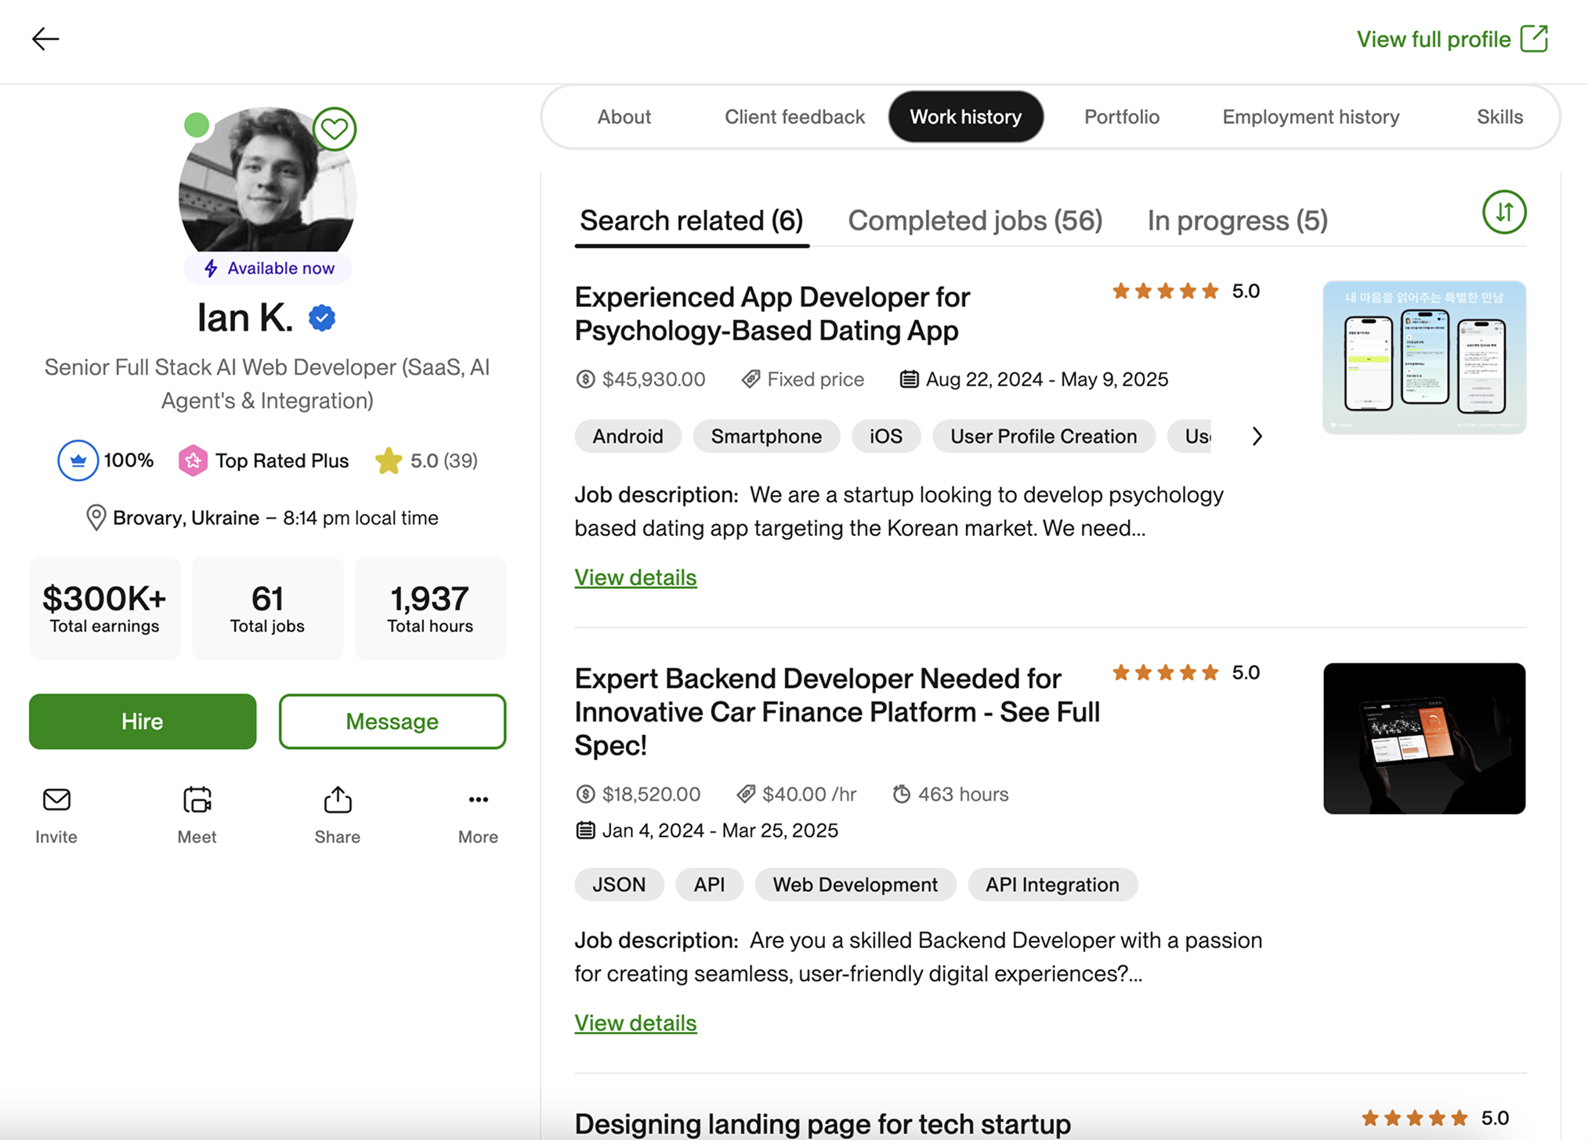1588x1140 pixels.
Task: Click the Message button
Action: pos(392,721)
